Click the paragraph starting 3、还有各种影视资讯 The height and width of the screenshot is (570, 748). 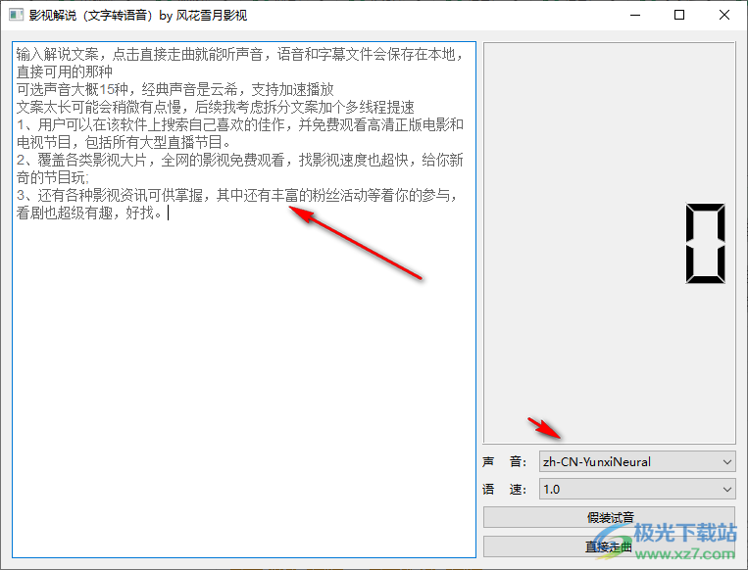pyautogui.click(x=235, y=195)
